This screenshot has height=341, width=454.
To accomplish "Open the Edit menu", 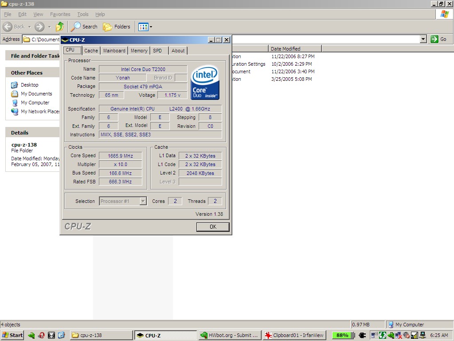I will pyautogui.click(x=22, y=14).
